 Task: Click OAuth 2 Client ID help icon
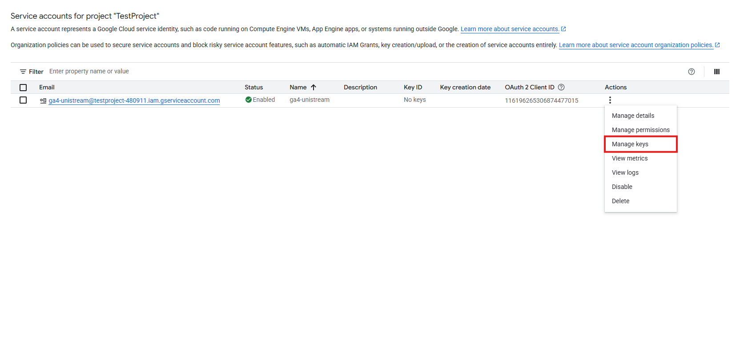pyautogui.click(x=561, y=87)
